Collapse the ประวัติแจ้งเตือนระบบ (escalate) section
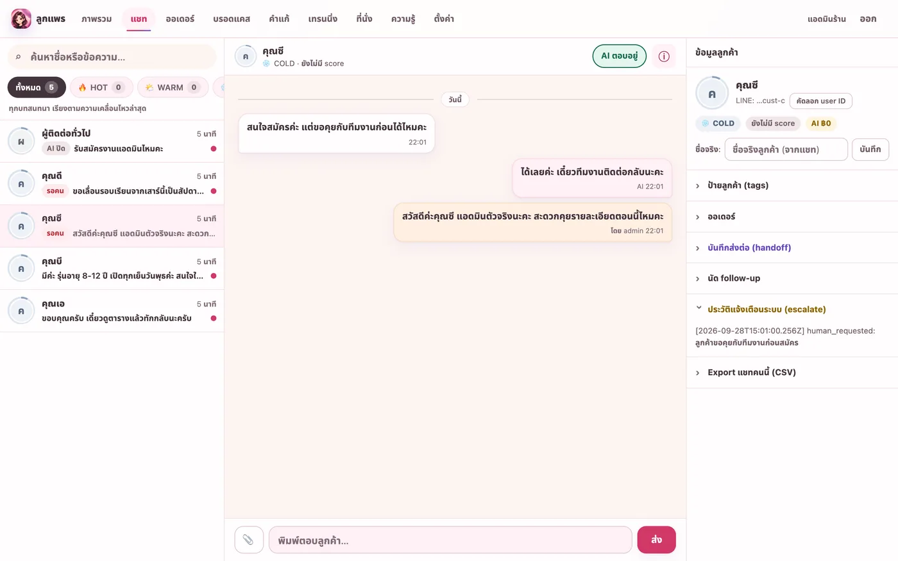Screen dimensions: 898x561 click(x=792, y=309)
